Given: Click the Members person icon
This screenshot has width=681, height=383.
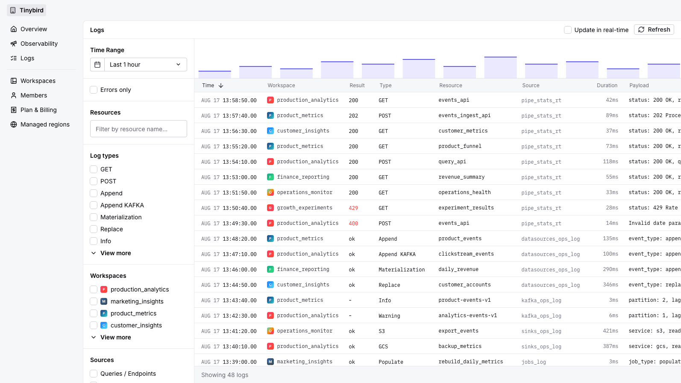Looking at the screenshot, I should point(14,95).
